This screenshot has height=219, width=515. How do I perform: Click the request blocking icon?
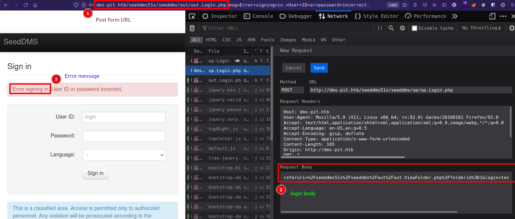point(402,28)
